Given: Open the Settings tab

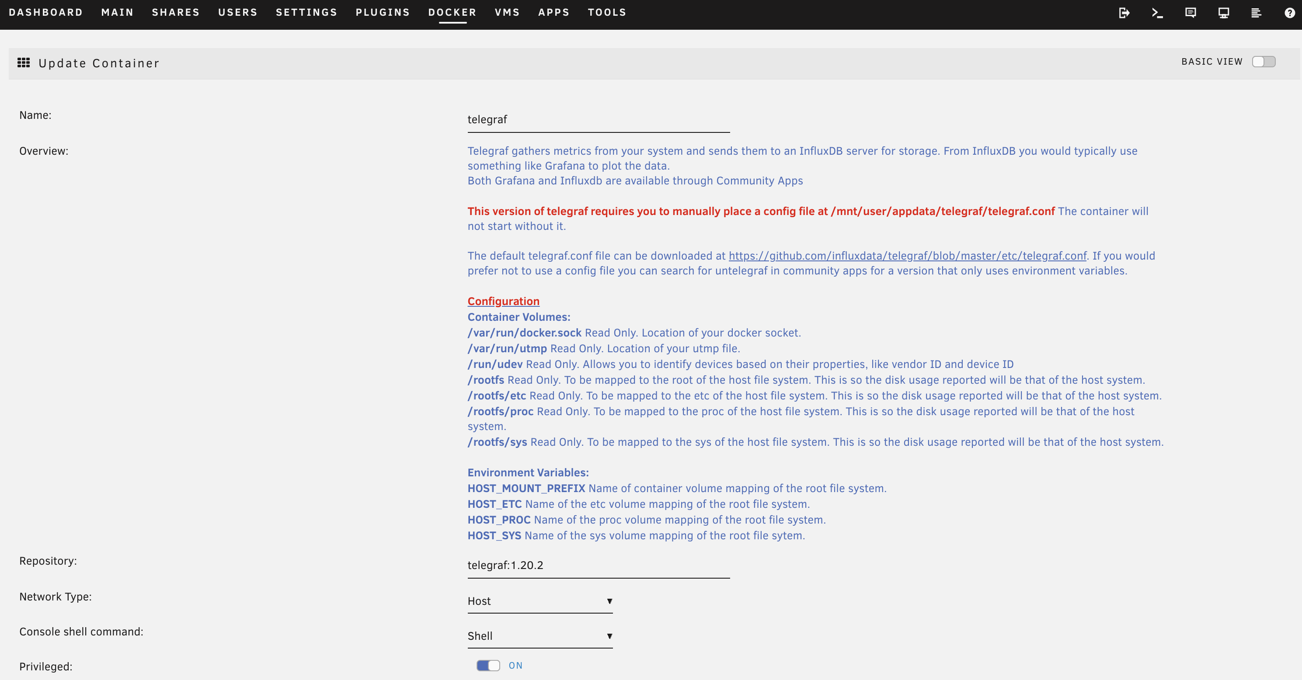Looking at the screenshot, I should tap(306, 12).
